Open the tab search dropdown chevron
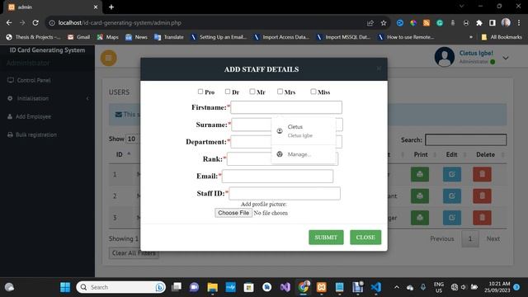Viewport: 528px width, 297px height. coord(462,6)
